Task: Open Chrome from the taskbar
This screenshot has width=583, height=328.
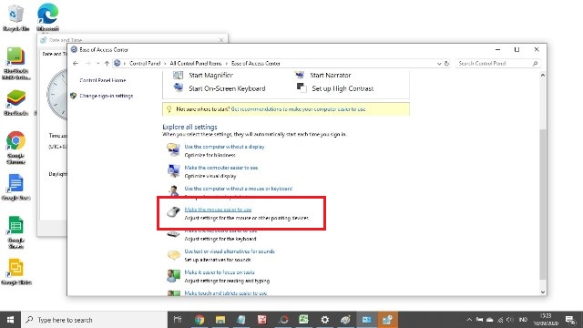Action: [199, 320]
